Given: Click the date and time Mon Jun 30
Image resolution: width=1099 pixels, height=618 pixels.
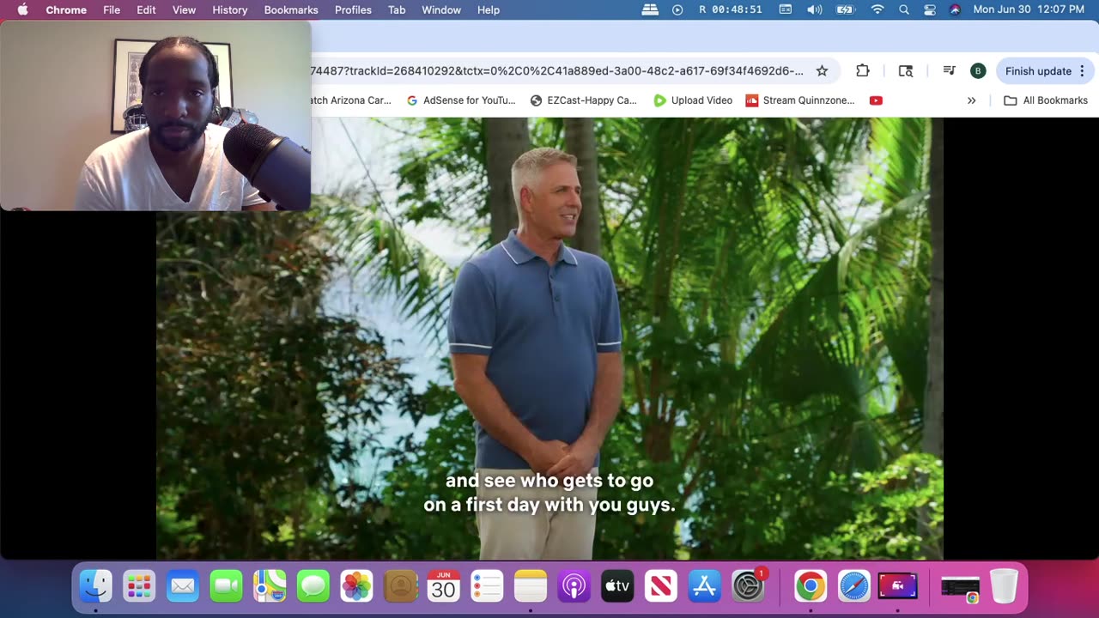Looking at the screenshot, I should (x=1029, y=9).
